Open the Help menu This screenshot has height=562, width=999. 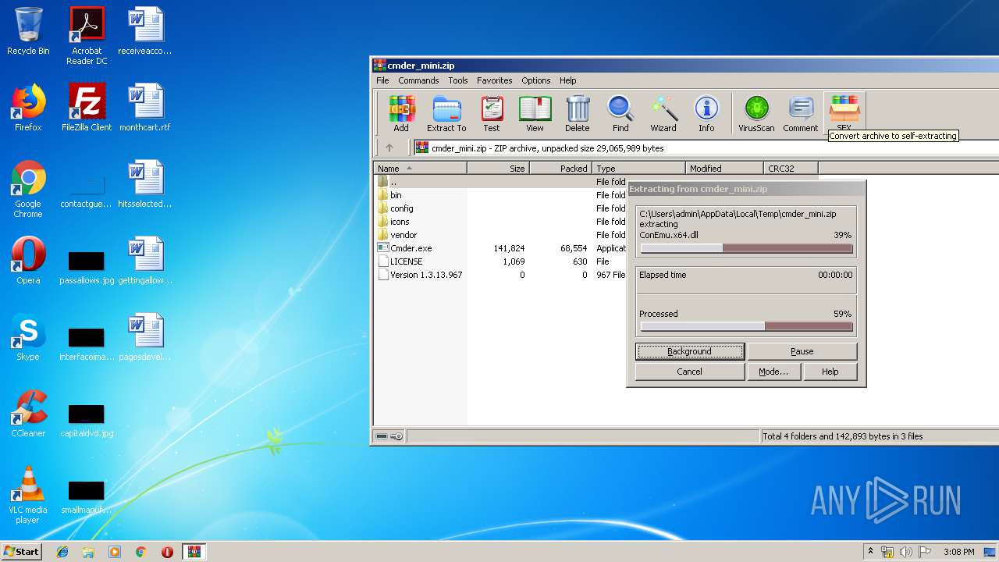click(x=568, y=80)
